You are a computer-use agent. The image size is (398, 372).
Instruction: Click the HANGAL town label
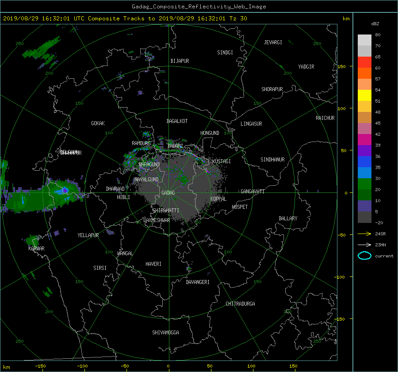pos(125,253)
